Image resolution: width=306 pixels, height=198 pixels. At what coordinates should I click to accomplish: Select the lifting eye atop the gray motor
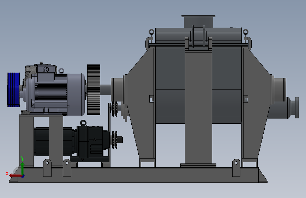[x=61, y=70]
